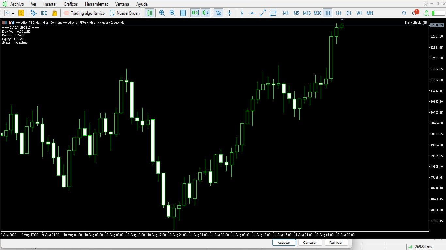Zoom out of the chart
Image resolution: width=446 pixels, height=250 pixels.
pos(172,13)
